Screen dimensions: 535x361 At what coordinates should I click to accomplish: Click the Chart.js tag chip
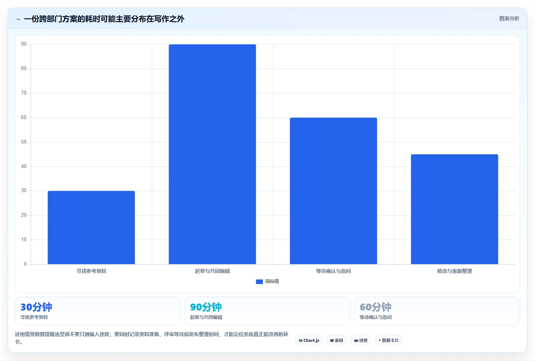point(309,340)
